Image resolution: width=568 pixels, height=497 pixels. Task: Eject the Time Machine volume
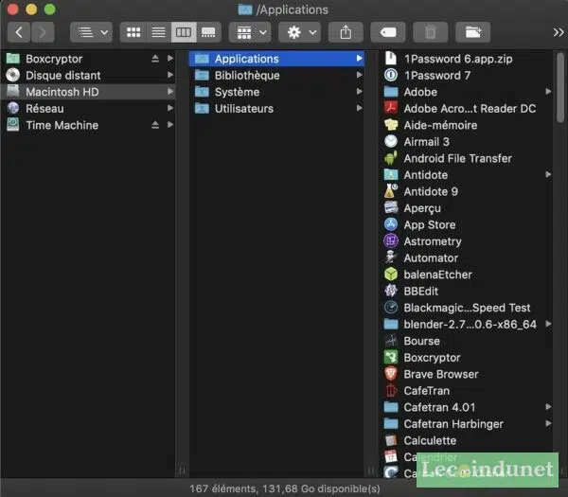pos(155,125)
